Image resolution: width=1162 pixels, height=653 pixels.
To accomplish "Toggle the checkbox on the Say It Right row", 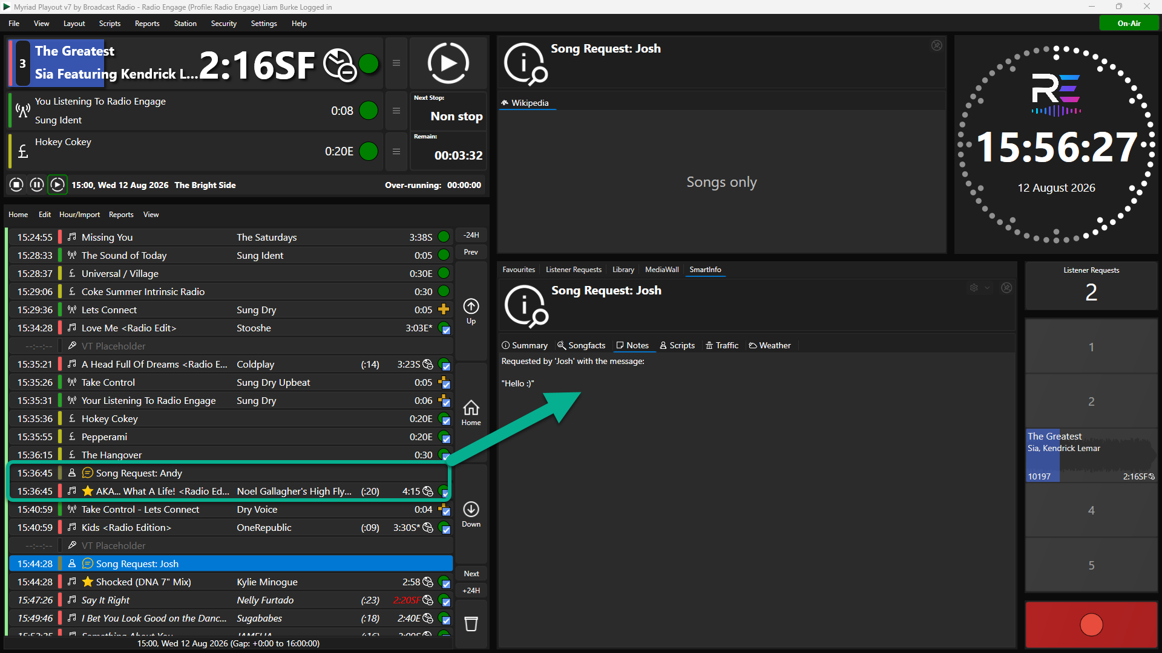I will pyautogui.click(x=446, y=602).
